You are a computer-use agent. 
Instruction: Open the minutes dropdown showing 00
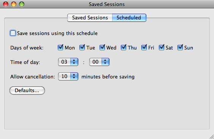pyautogui.click(x=99, y=62)
